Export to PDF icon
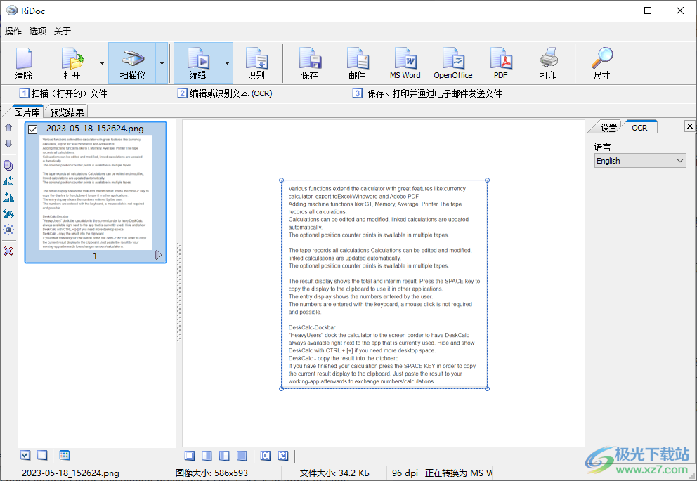This screenshot has width=697, height=481. (501, 63)
